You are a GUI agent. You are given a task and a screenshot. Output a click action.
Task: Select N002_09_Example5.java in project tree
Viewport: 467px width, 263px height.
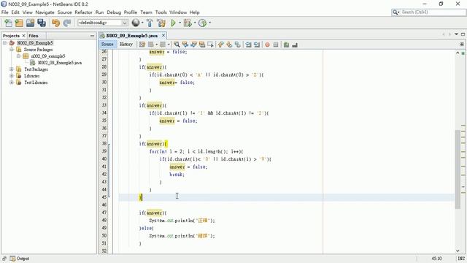60,63
